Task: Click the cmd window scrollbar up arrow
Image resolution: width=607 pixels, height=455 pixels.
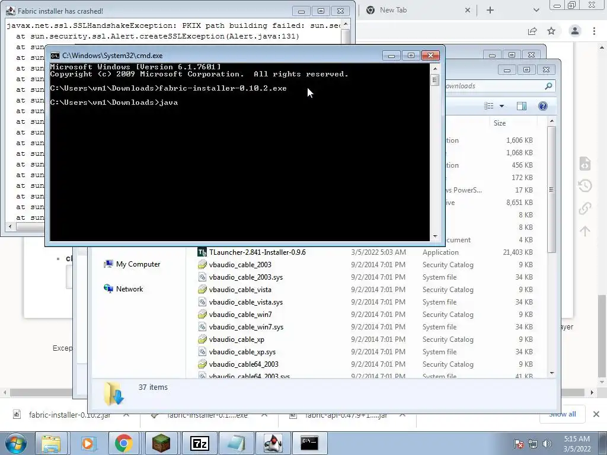Action: [435, 69]
